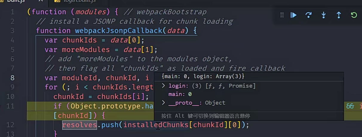This screenshot has width=362, height=137.
Task: Click the hover popup header summary text
Action: point(203,77)
